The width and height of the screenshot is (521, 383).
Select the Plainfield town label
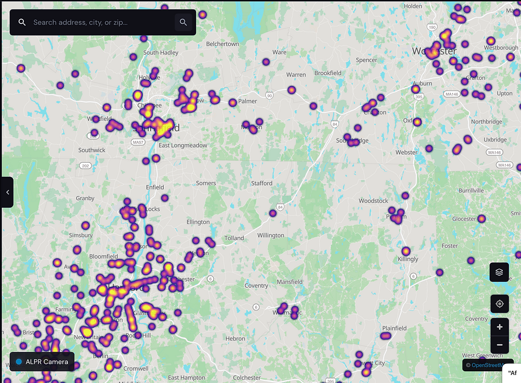[394, 328]
